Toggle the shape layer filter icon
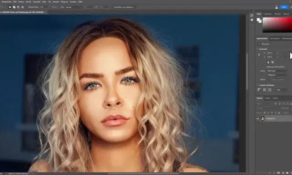Image resolution: width=292 pixels, height=175 pixels. pyautogui.click(x=287, y=103)
